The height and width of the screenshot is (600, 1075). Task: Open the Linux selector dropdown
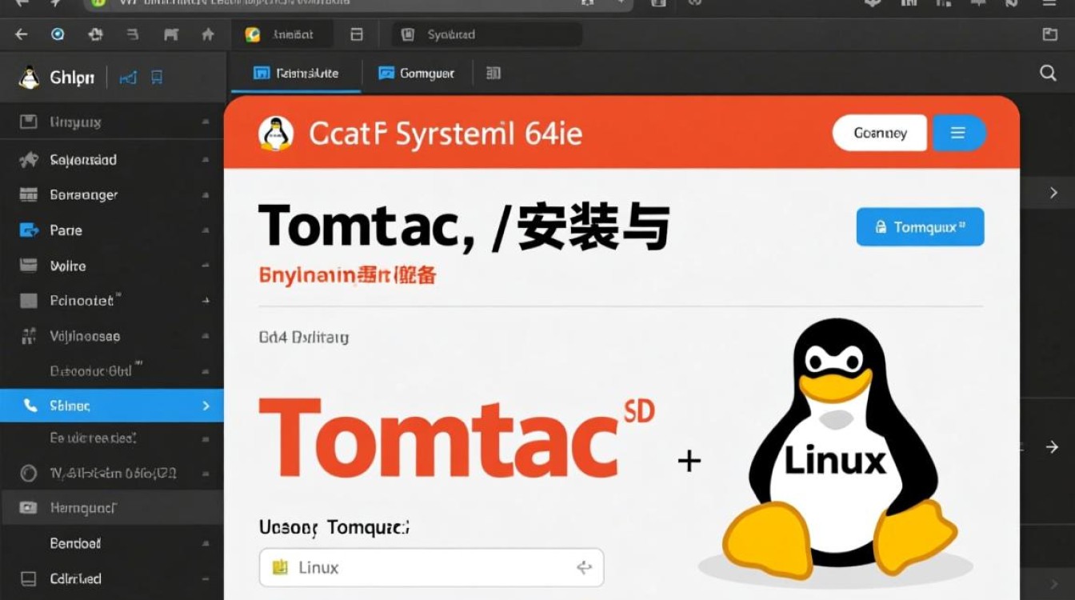point(430,567)
